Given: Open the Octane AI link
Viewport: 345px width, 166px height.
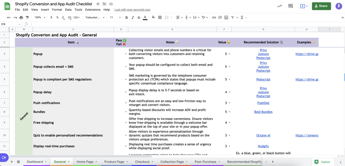Looking at the screenshot, I should [263, 135].
